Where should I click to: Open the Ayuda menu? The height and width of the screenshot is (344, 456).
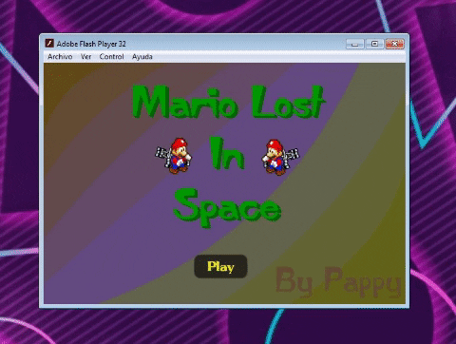[142, 57]
